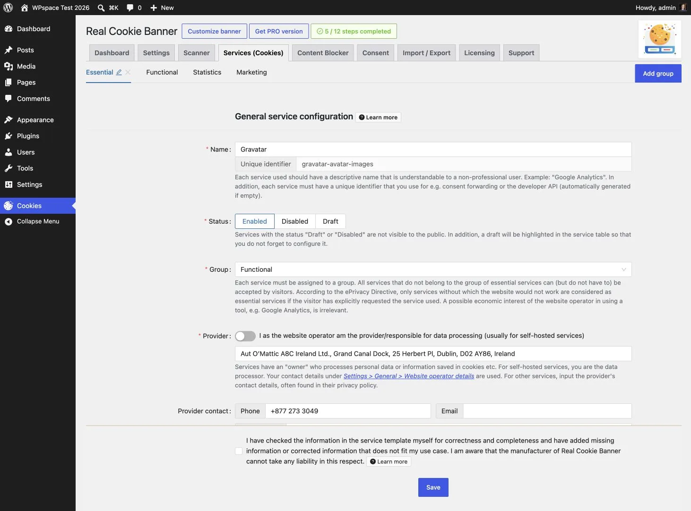Open the Scanner tab
Viewport: 691px width, 511px height.
point(197,53)
